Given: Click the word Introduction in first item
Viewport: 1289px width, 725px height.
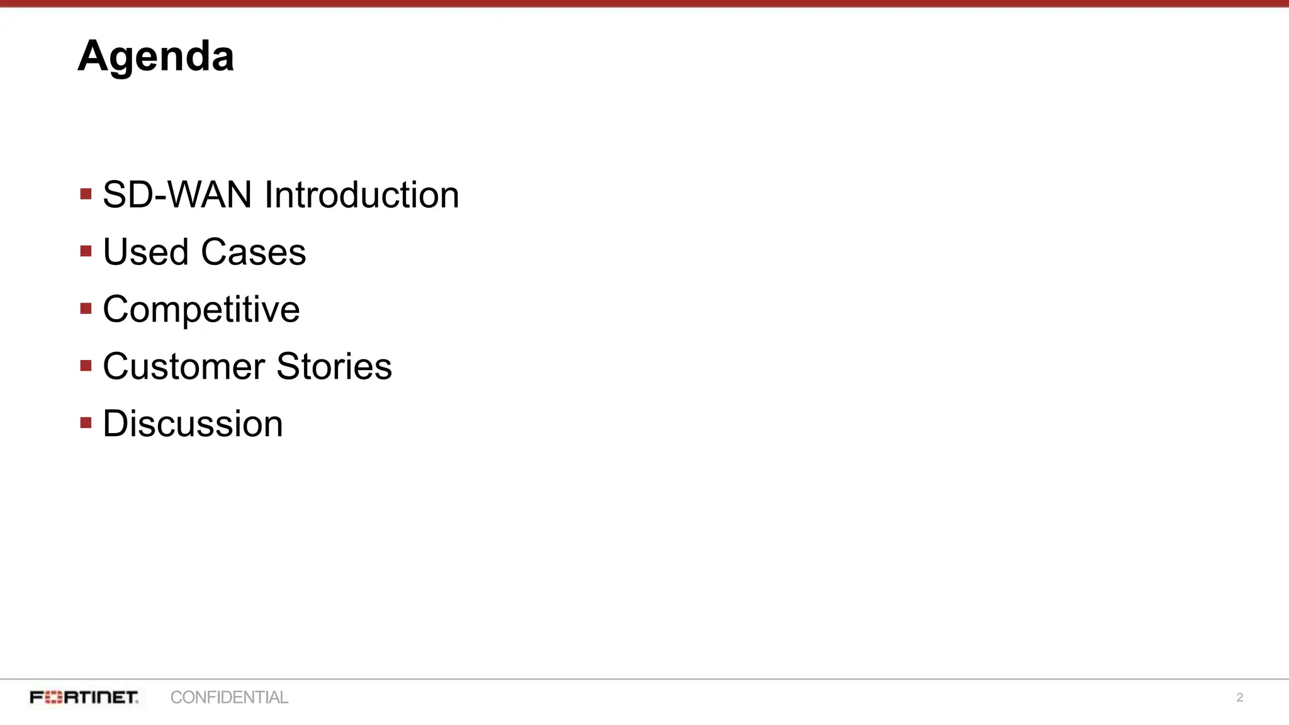Looking at the screenshot, I should click(361, 194).
